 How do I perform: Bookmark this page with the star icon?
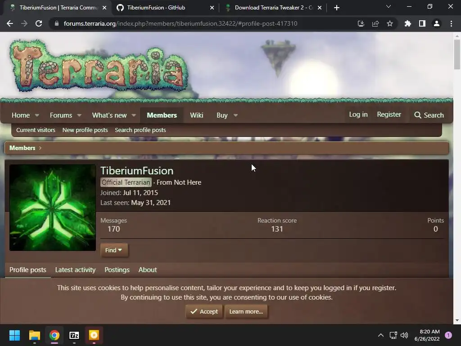coord(389,23)
